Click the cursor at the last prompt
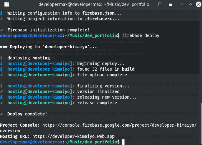202x145 pixels. (123, 142)
